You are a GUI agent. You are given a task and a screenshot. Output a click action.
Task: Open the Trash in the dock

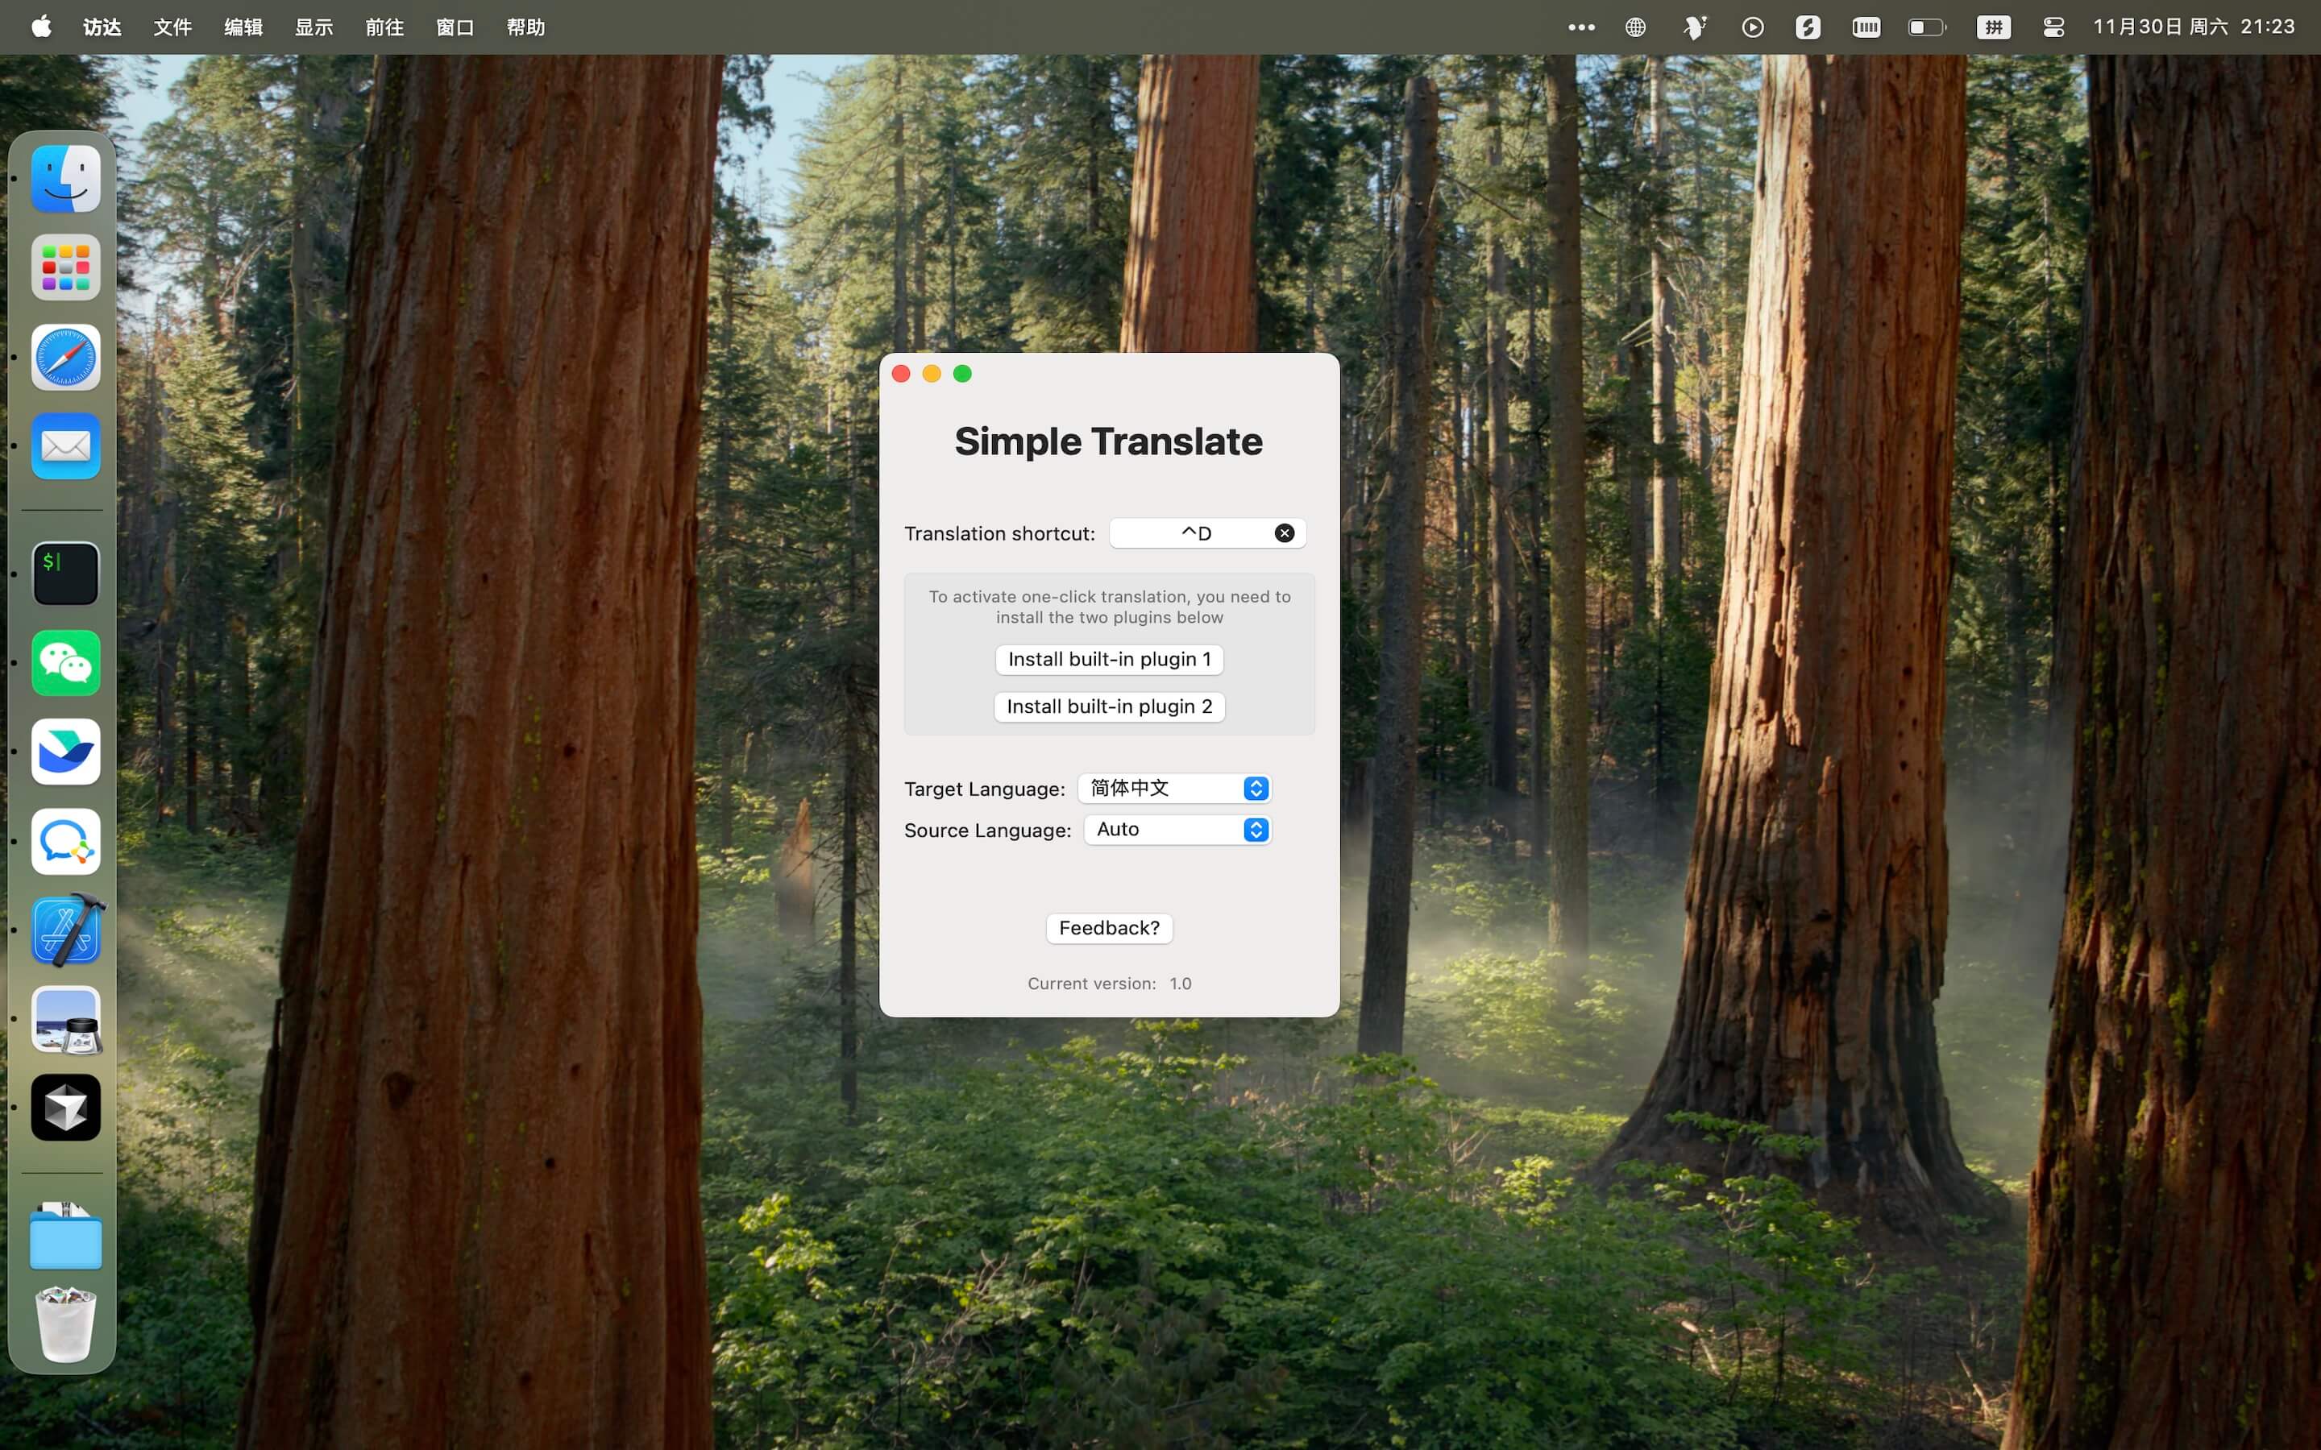pos(65,1324)
